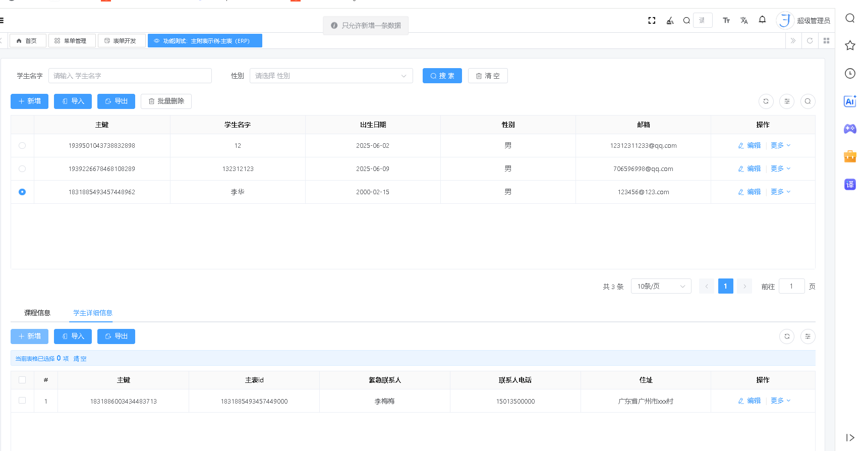Go to pagination page 1 button

click(725, 286)
